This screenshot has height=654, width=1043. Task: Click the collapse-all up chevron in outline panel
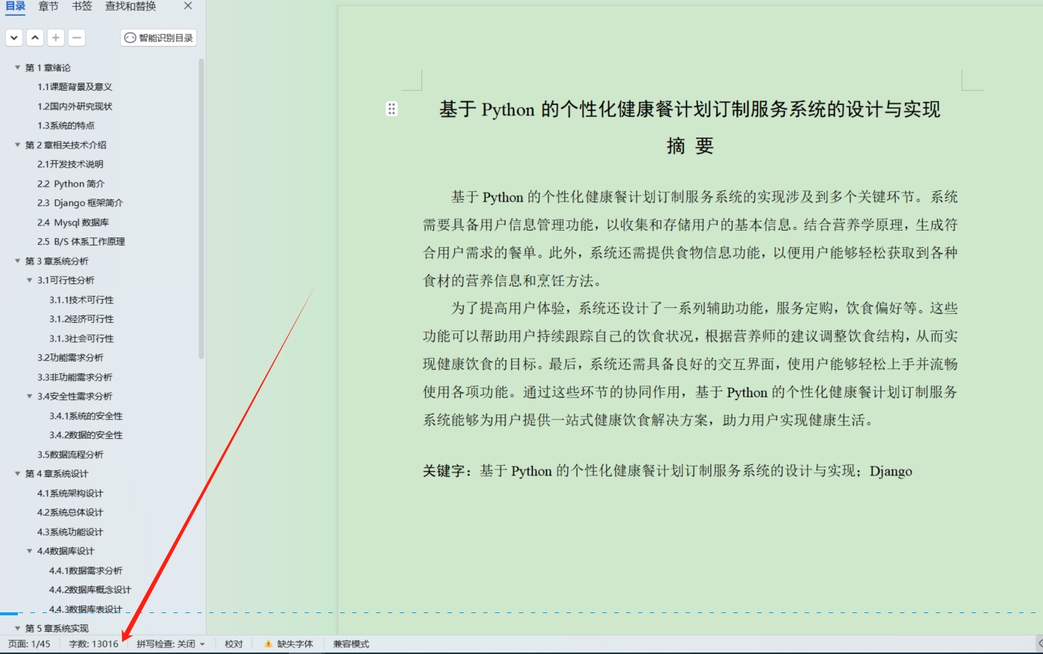pyautogui.click(x=35, y=38)
